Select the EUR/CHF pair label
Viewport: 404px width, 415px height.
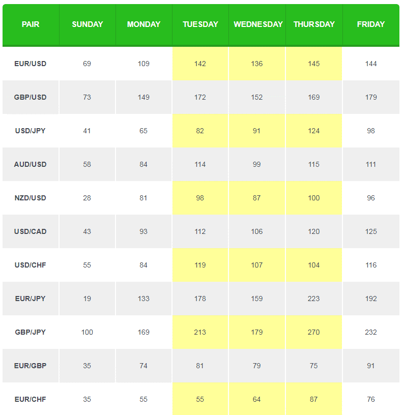point(31,399)
